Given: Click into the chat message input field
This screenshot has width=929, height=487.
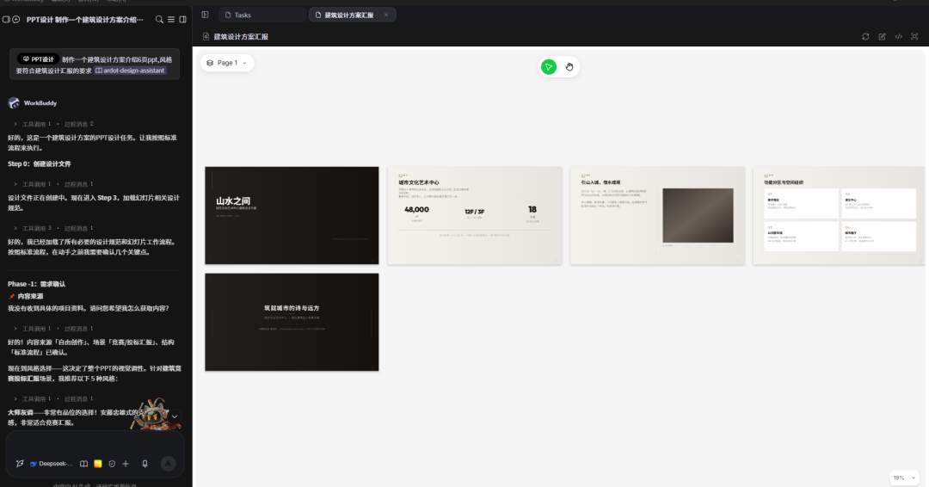Looking at the screenshot, I should (95, 444).
